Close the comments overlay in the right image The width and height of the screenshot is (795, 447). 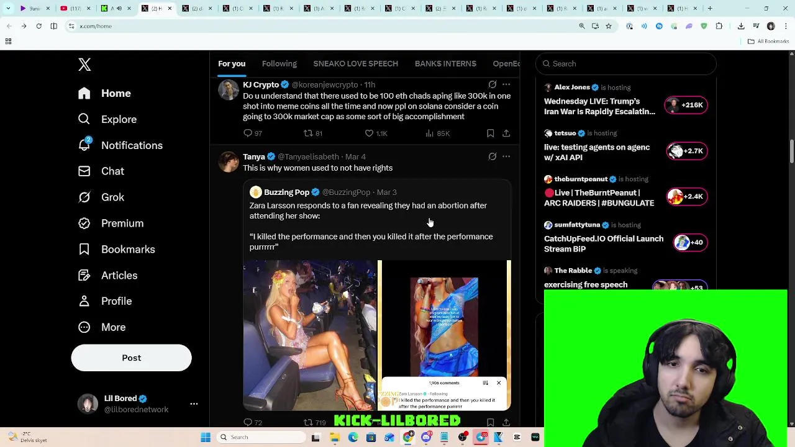click(498, 383)
